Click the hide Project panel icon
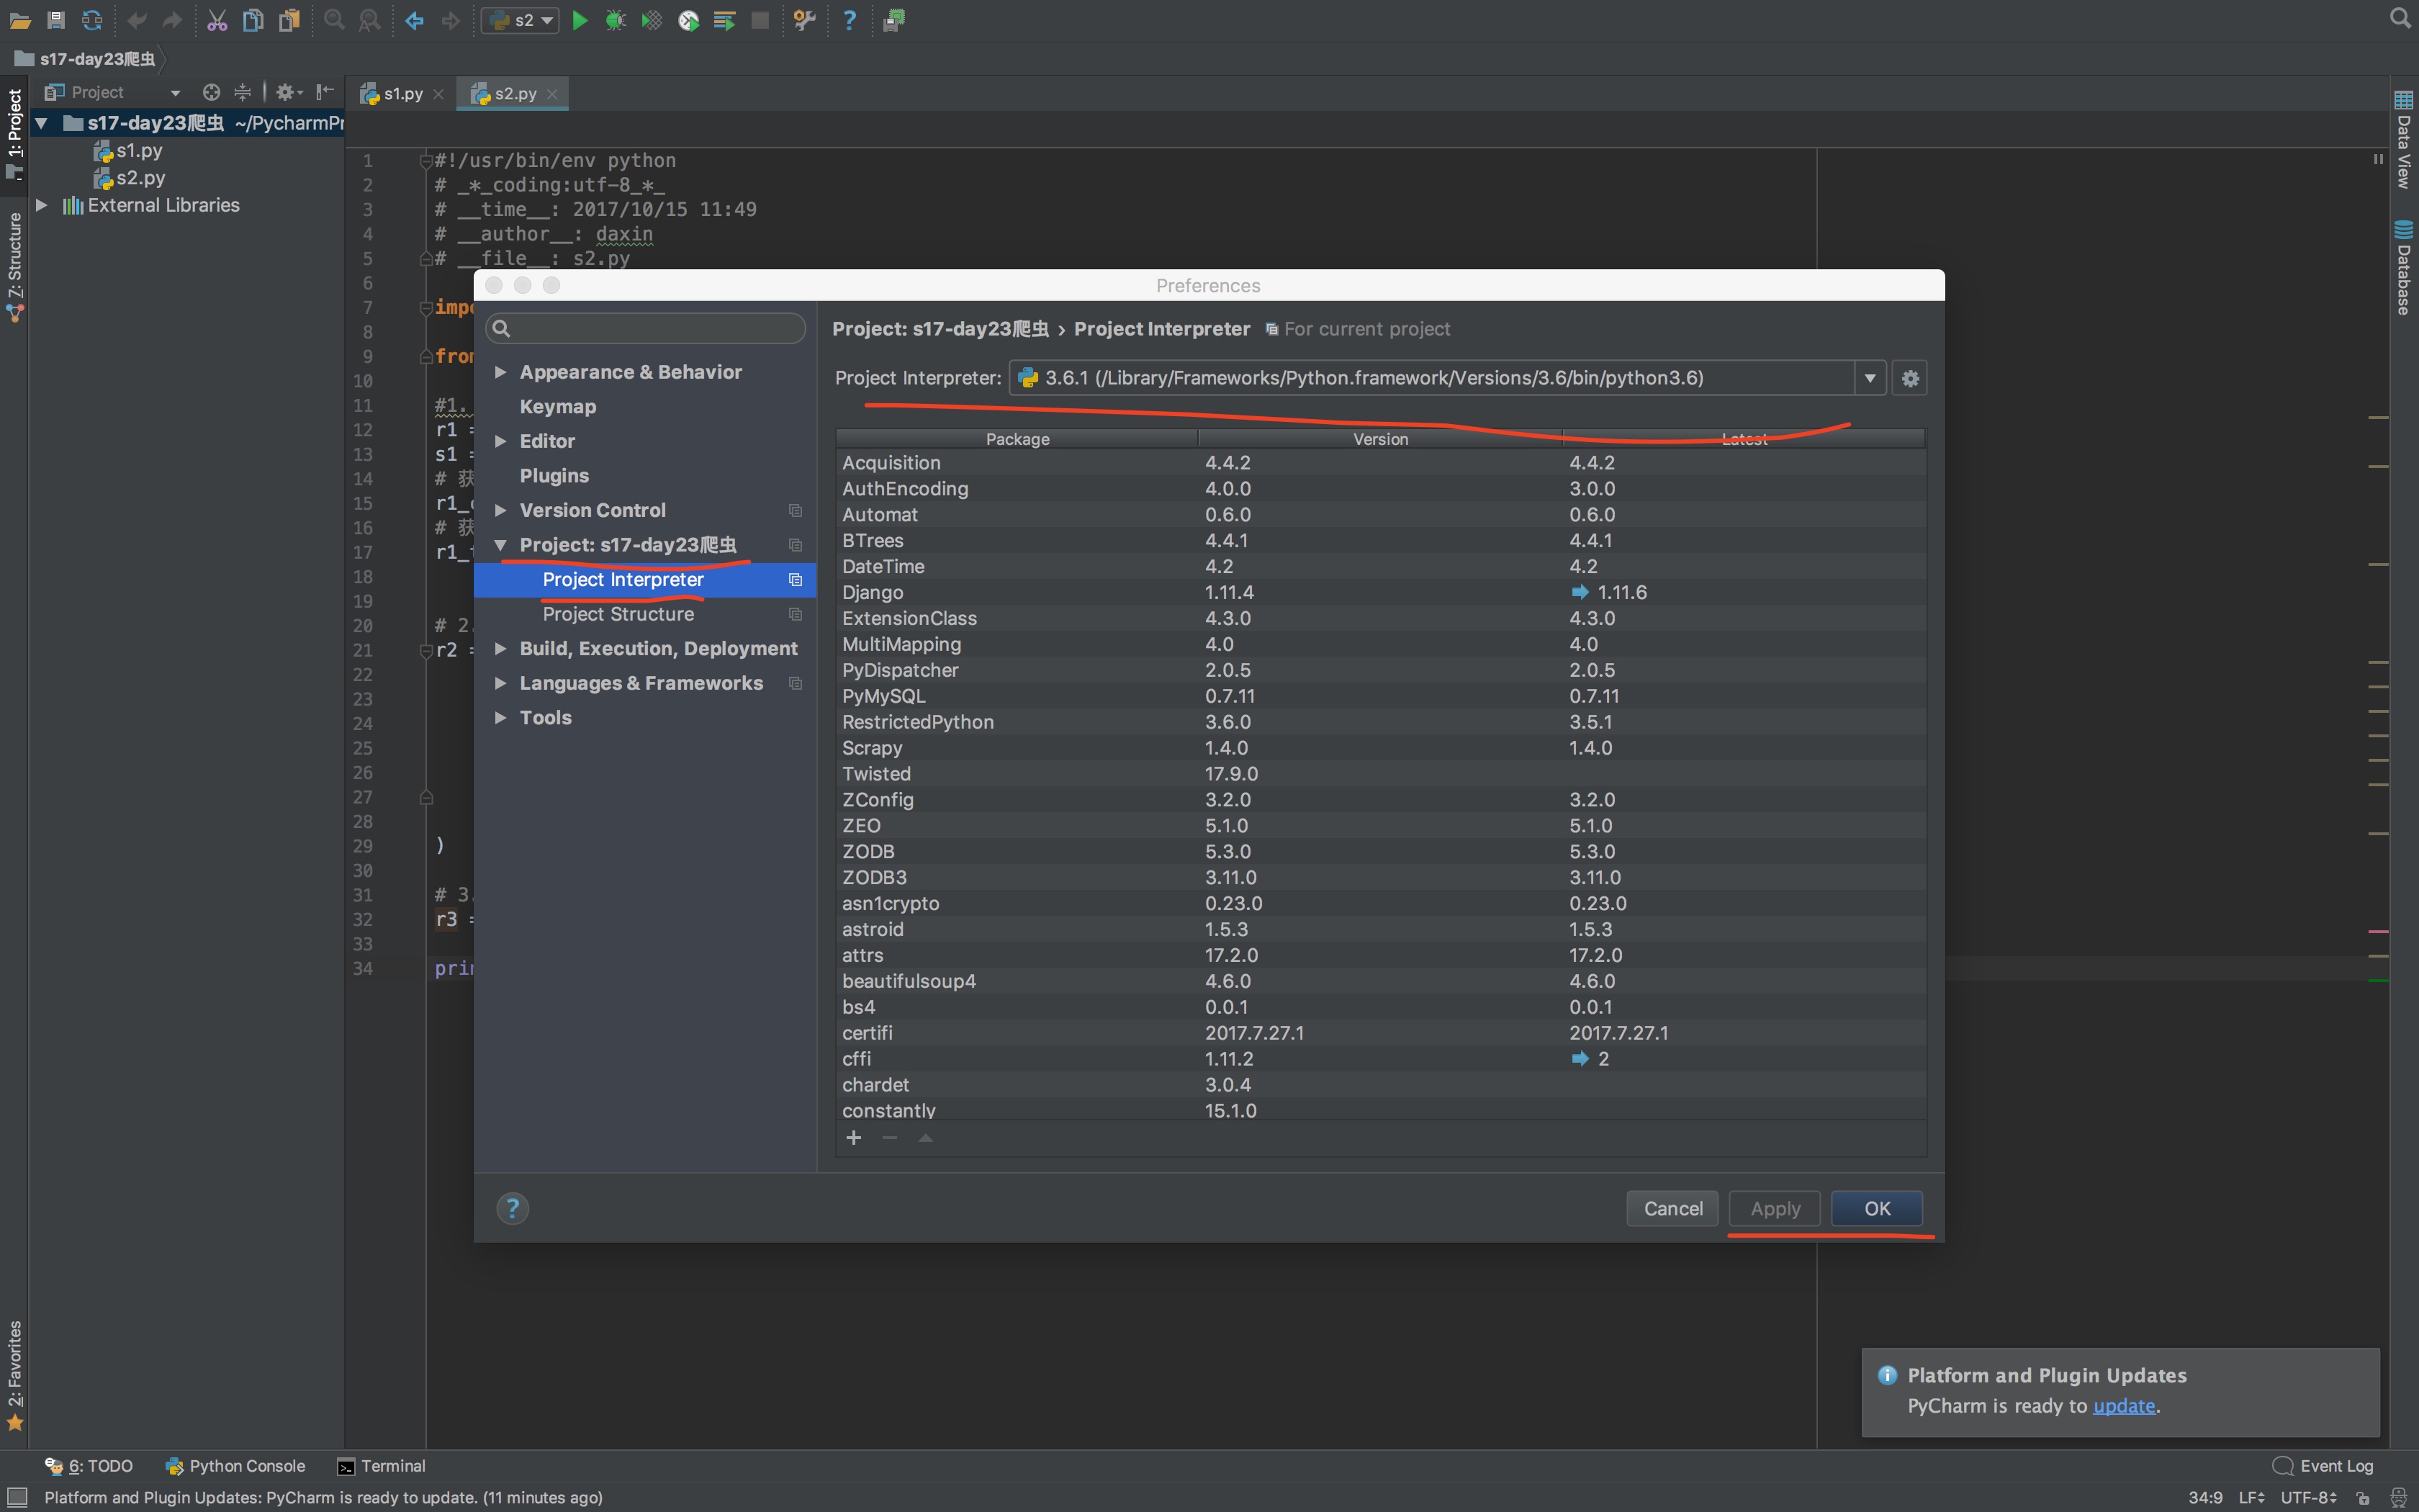 point(324,92)
